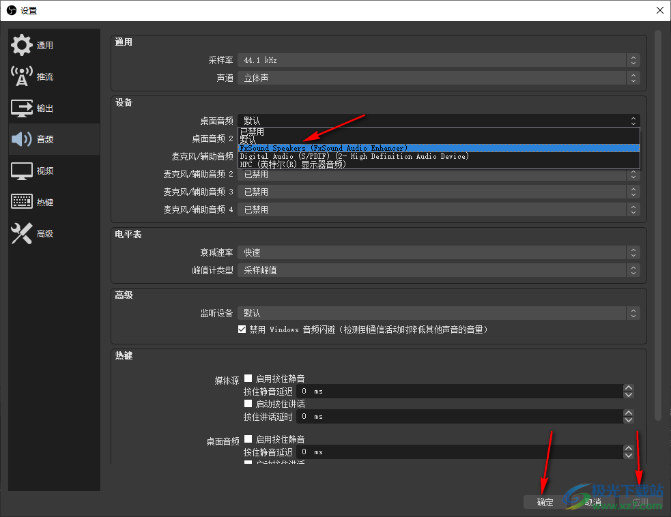Click the 媒体源 按住讲话延时 value field
The image size is (671, 517).
pos(459,417)
